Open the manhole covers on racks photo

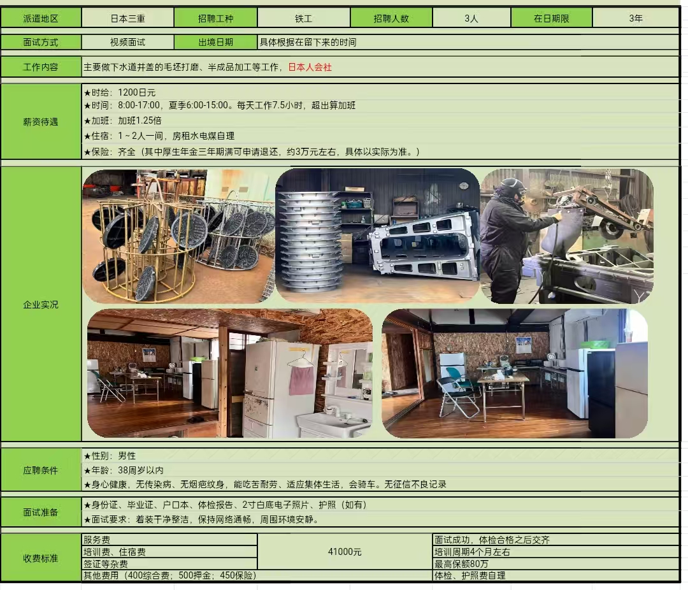point(178,236)
